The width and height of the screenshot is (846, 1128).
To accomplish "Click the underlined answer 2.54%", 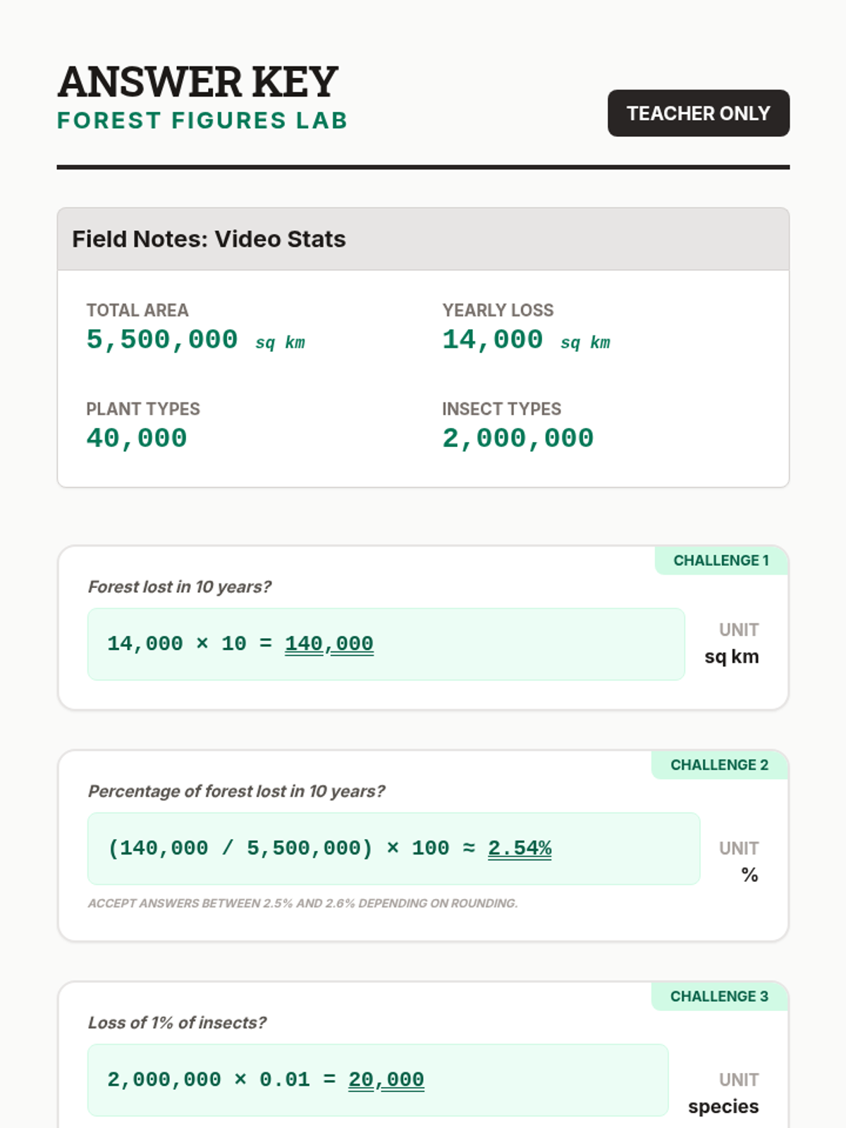I will coord(520,848).
